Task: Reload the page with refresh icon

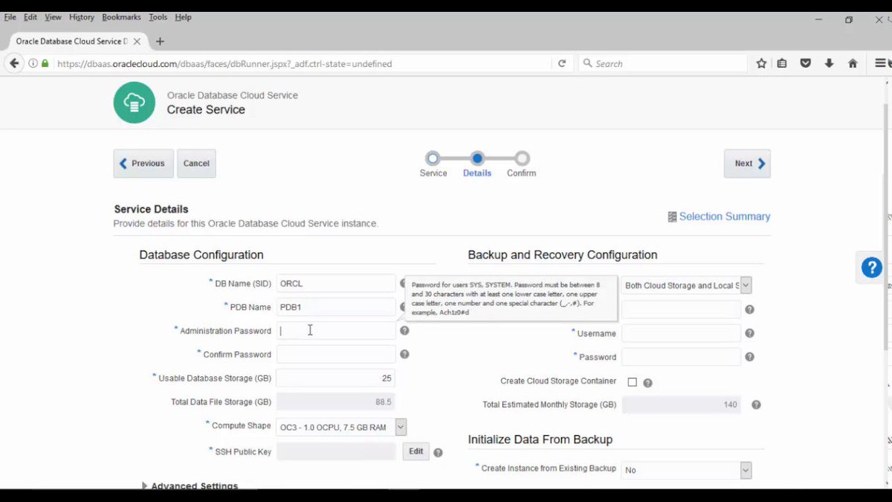Action: [562, 64]
